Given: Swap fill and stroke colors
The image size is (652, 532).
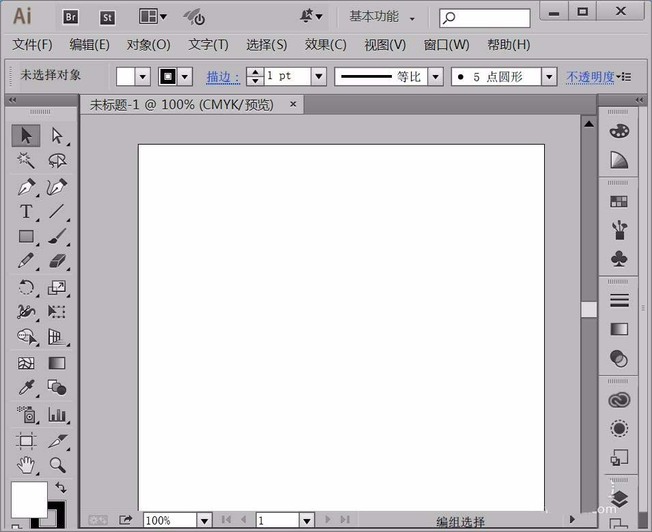Looking at the screenshot, I should pos(61,487).
